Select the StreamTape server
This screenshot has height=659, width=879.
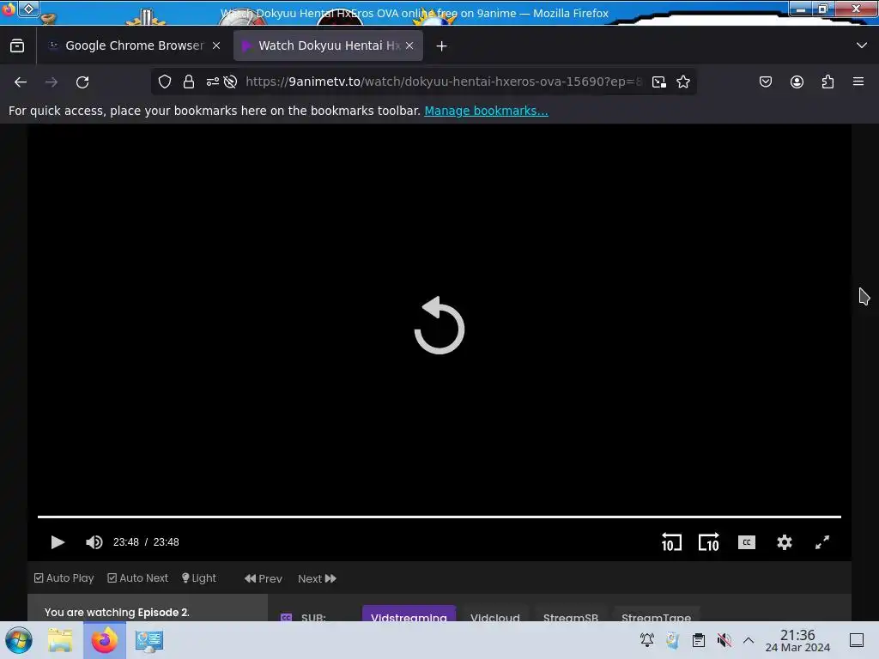(x=656, y=614)
